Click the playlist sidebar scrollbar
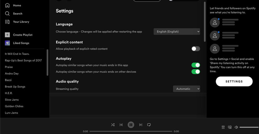This screenshot has height=134, width=259. 47,62
